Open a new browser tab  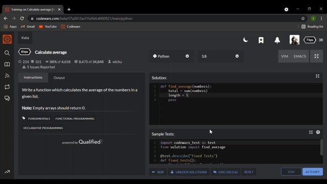(69, 9)
